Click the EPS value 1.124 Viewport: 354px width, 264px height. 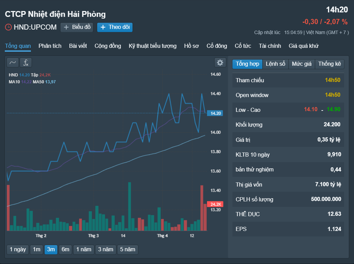334,229
